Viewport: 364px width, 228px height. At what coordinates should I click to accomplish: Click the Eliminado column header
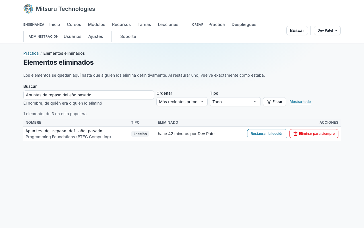(x=168, y=123)
